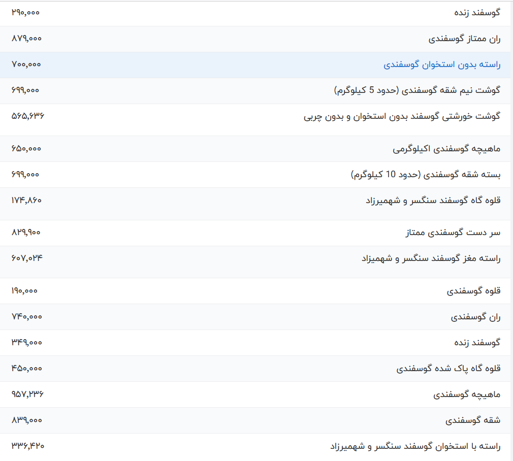Select گوشت نیم شقه گوسفندی (حدود 5 کیلوگرم)
The image size is (513, 461).
click(417, 90)
